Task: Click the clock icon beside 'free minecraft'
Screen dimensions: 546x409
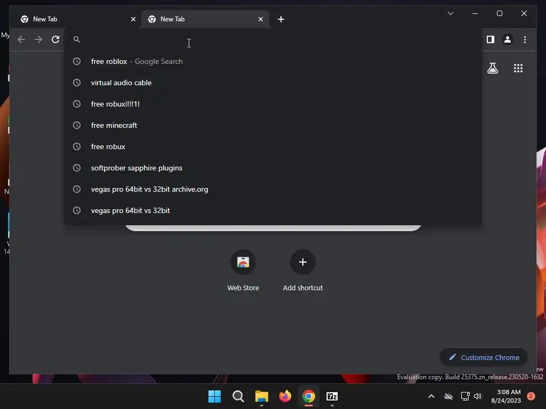Action: (x=77, y=125)
